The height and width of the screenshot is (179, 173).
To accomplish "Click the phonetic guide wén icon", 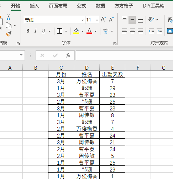I will point(106,31).
